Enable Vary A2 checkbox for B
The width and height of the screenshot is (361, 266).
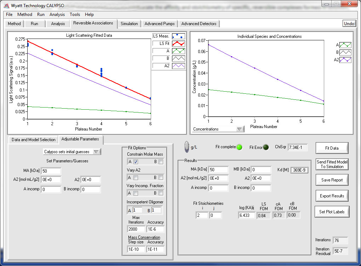pyautogui.click(x=161, y=178)
